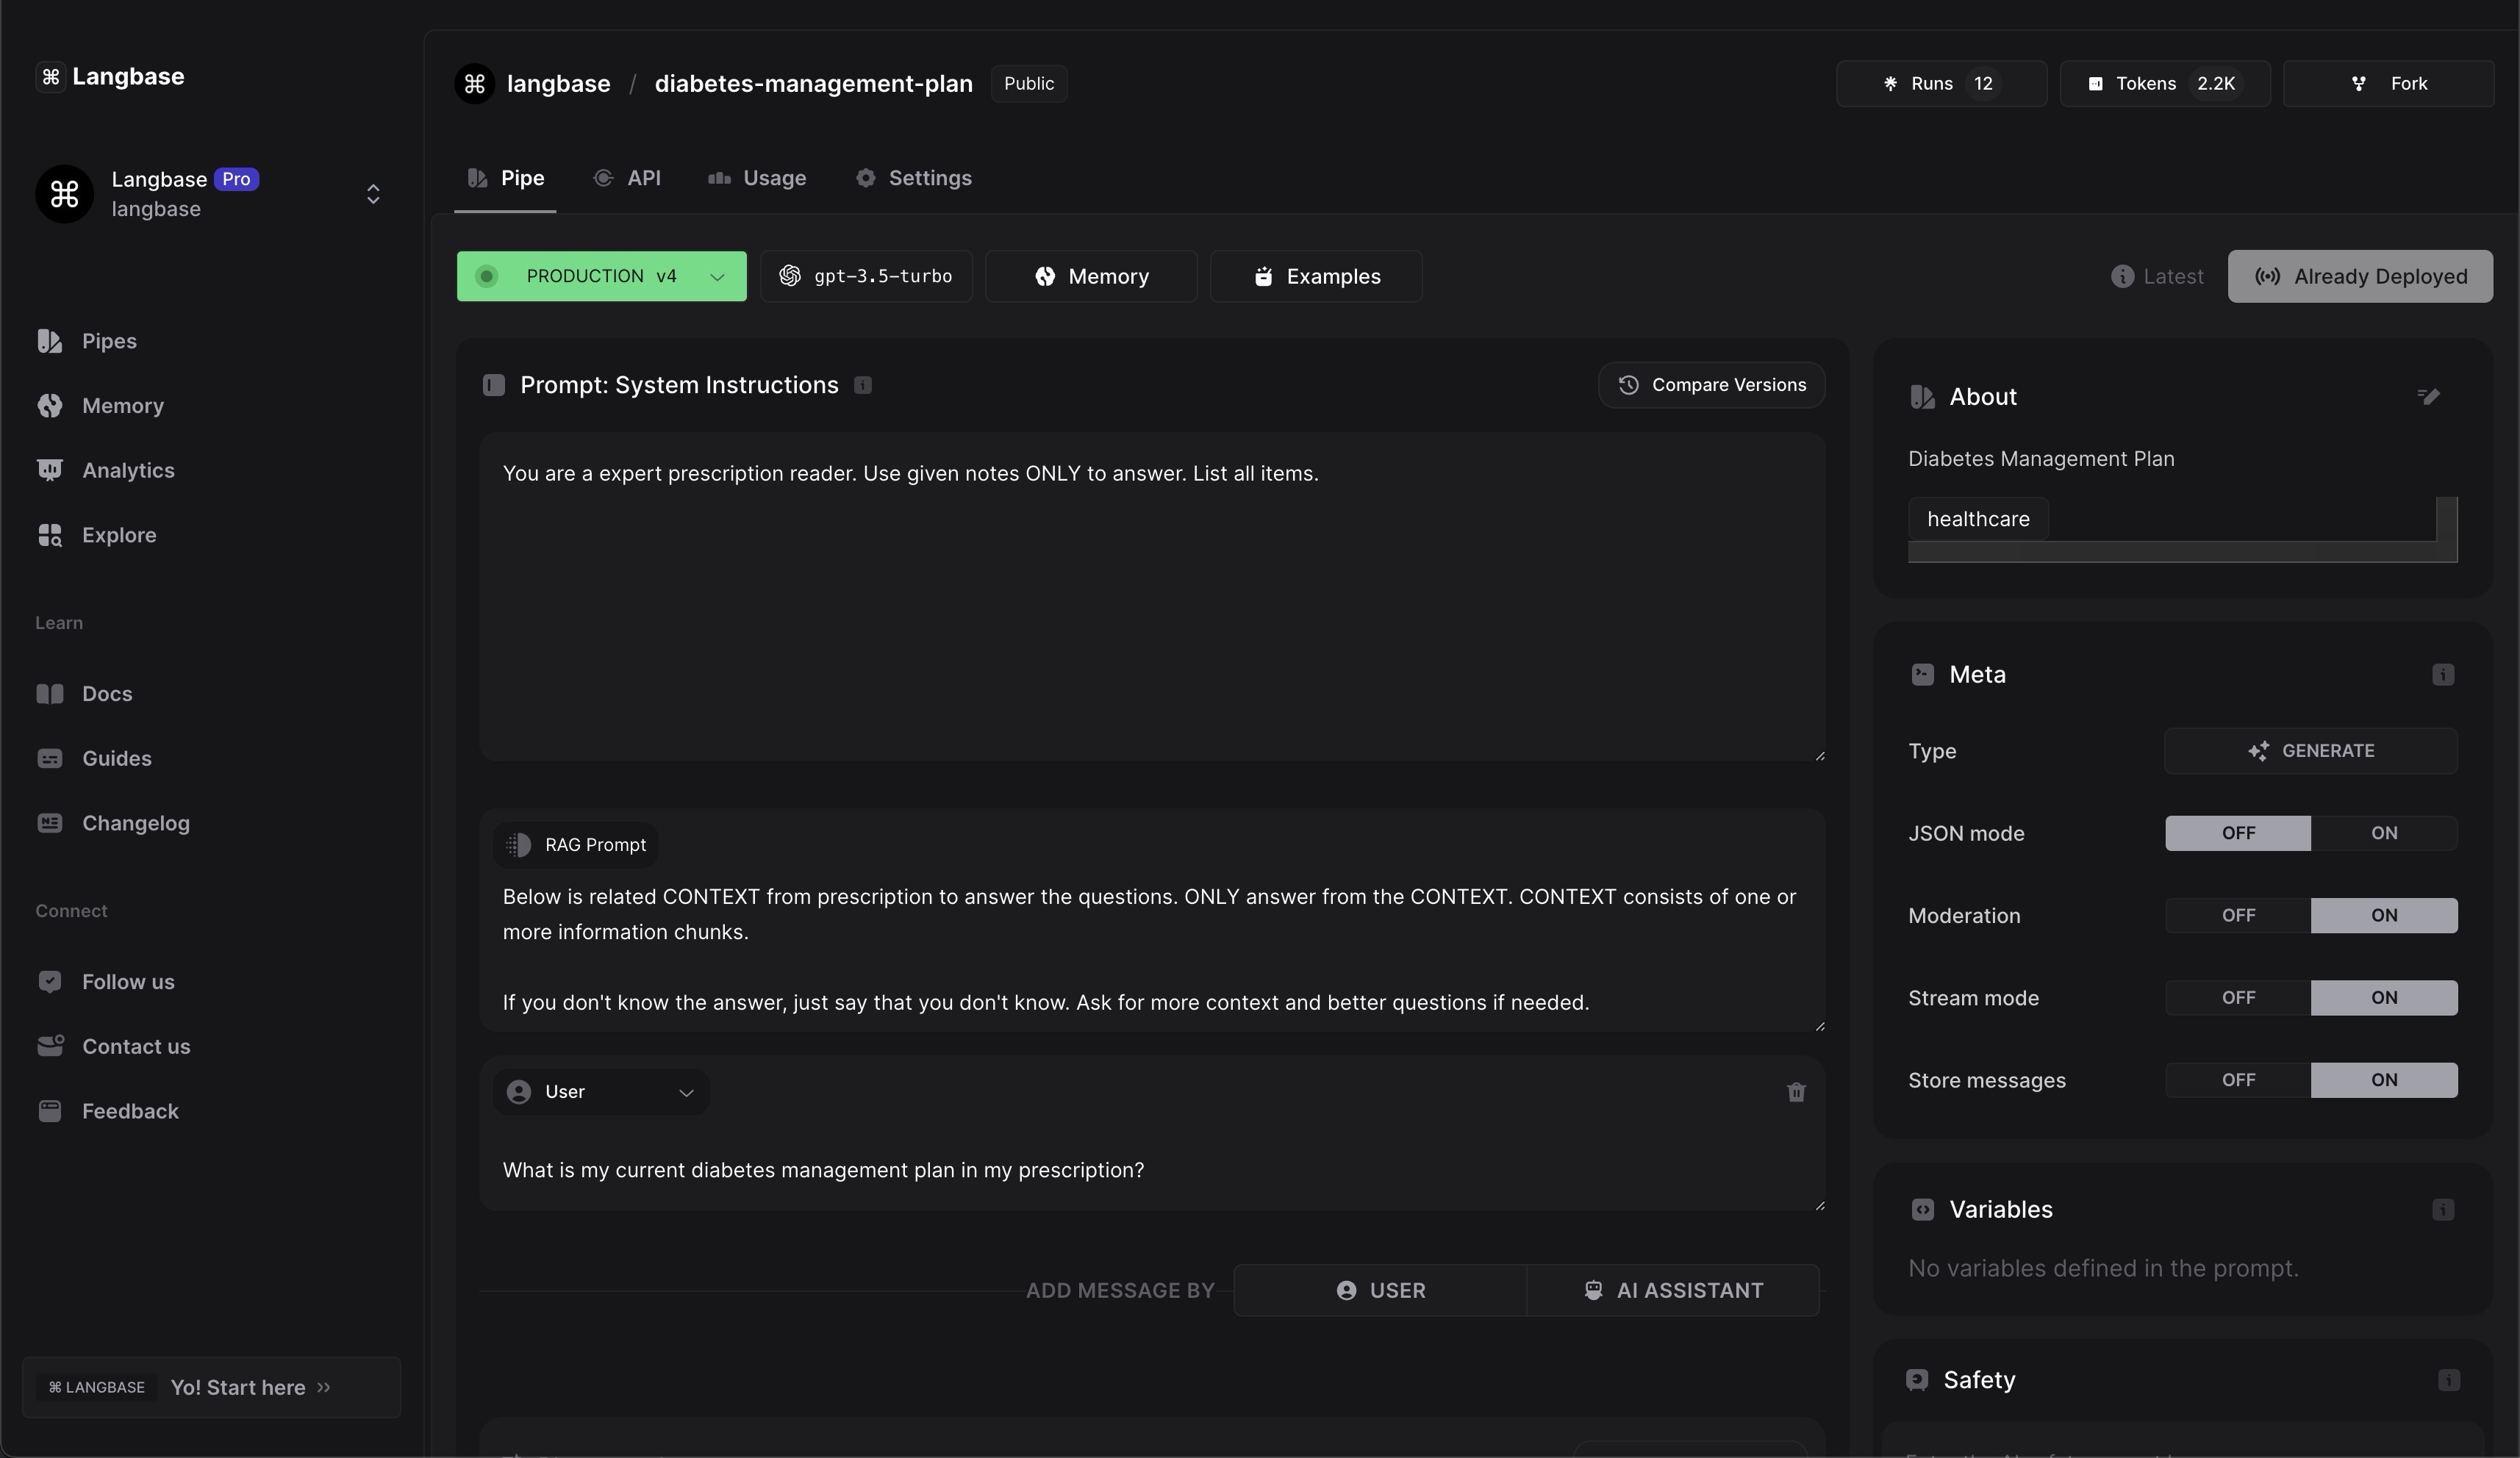The image size is (2520, 1458).
Task: Click the info icon beside System Instructions
Action: [863, 386]
